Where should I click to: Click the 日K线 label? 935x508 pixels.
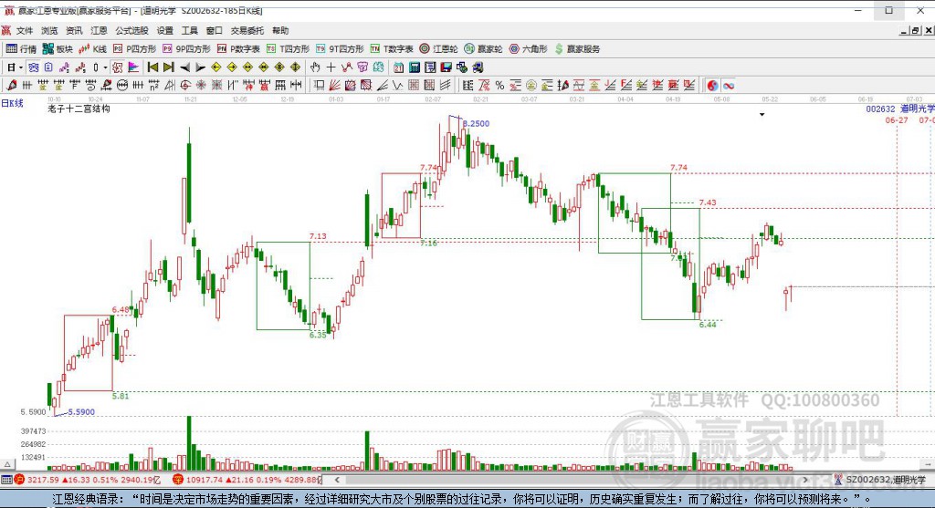(x=12, y=103)
